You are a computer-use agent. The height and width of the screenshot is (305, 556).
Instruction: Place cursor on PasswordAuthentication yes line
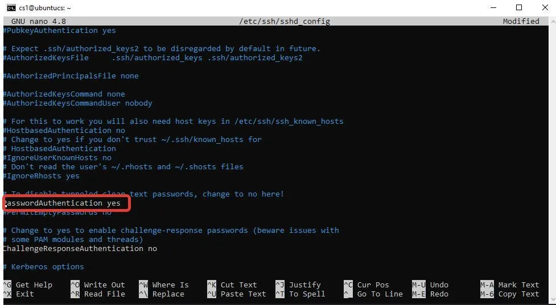(63, 203)
